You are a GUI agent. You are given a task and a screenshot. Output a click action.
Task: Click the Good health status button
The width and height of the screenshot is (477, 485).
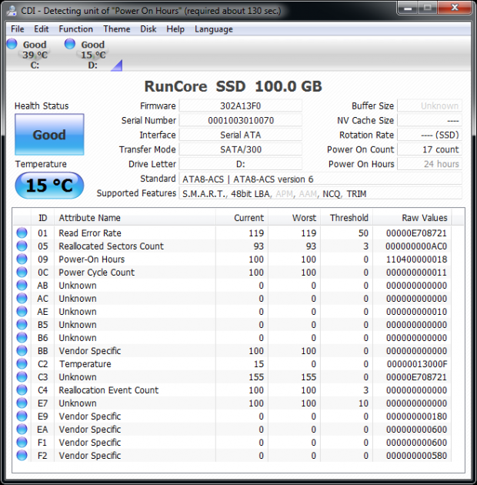point(49,135)
